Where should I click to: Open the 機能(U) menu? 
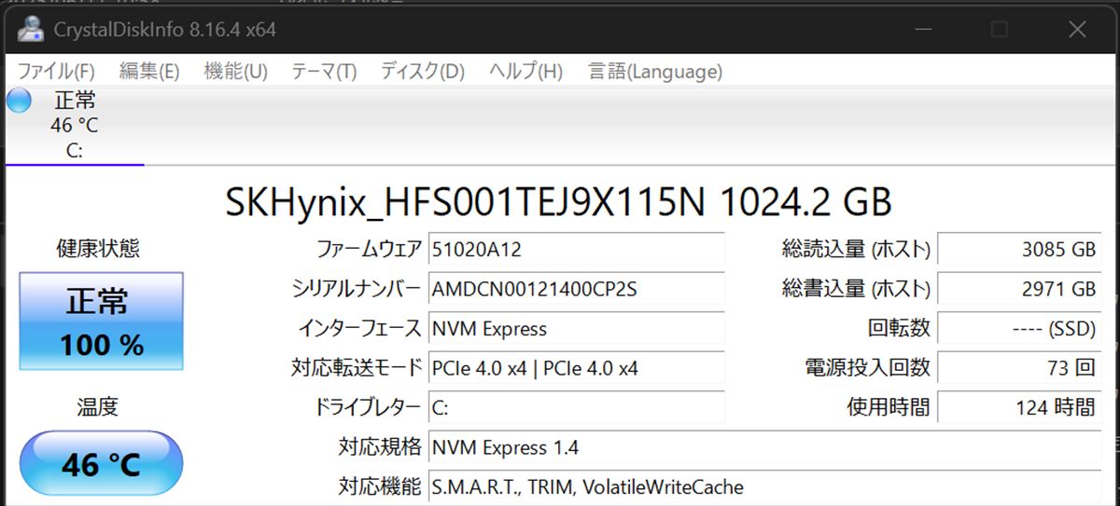(235, 71)
